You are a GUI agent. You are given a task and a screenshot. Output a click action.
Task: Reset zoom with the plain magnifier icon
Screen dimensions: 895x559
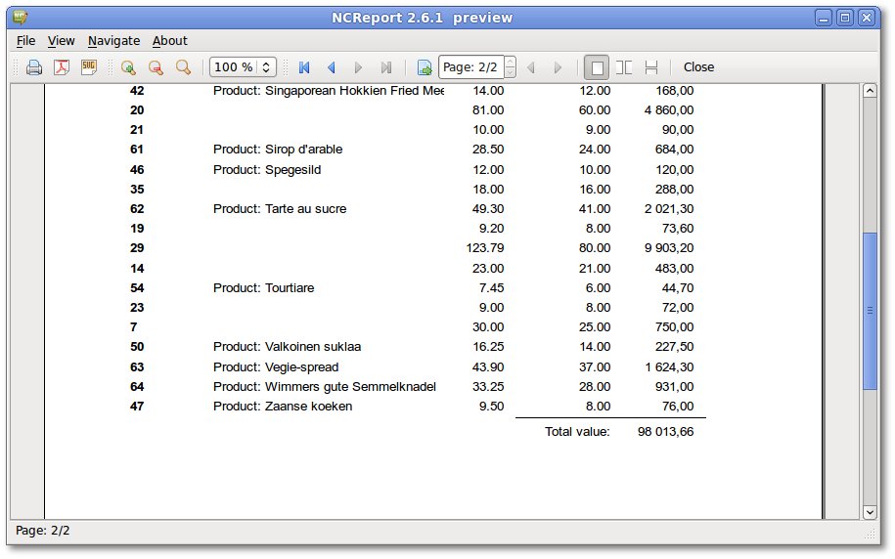coord(183,67)
